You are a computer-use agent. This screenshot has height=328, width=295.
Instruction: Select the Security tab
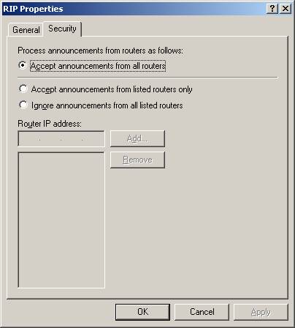pyautogui.click(x=62, y=29)
